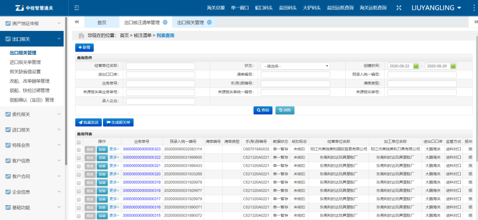Viewport: 478px width, 220px height.
Task: Tick the select-all checkbox in the table header
Action: [79, 142]
